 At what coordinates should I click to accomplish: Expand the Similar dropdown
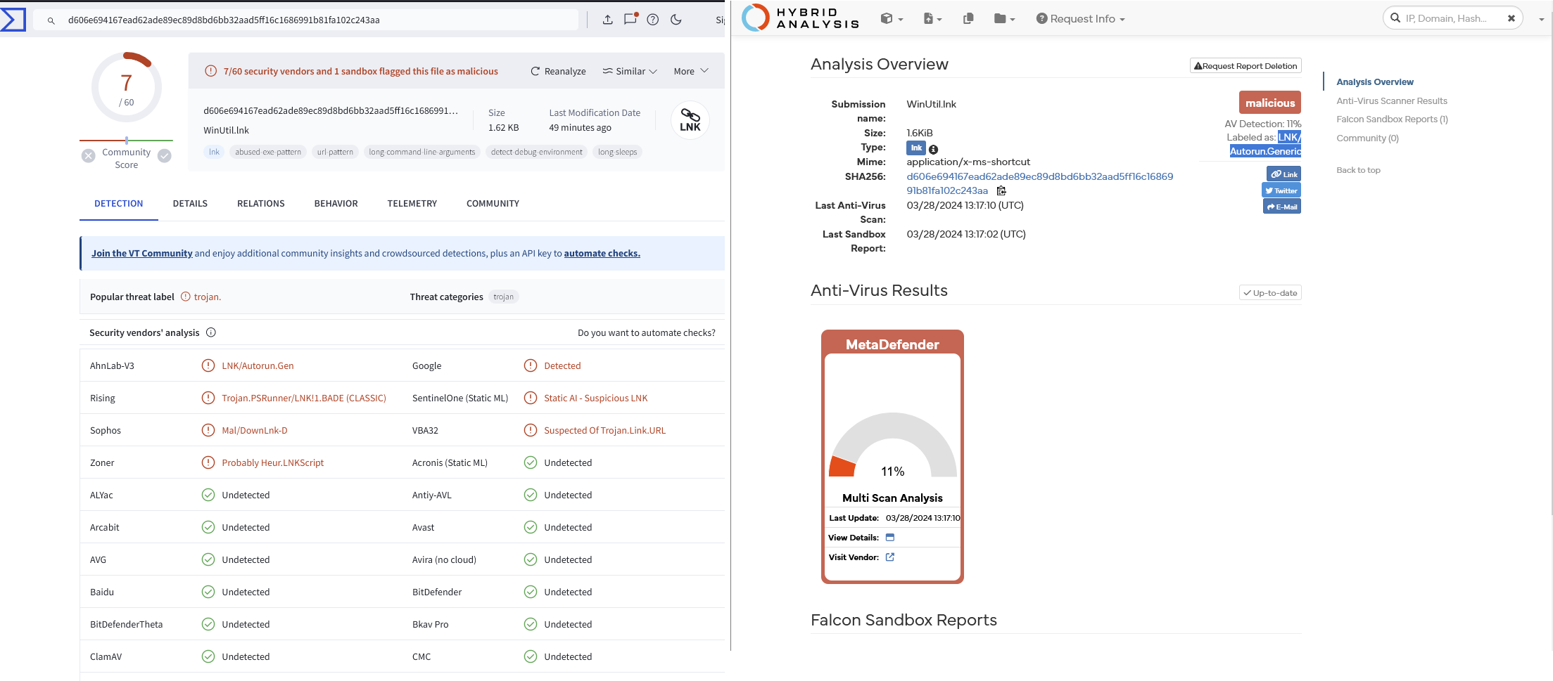(629, 71)
